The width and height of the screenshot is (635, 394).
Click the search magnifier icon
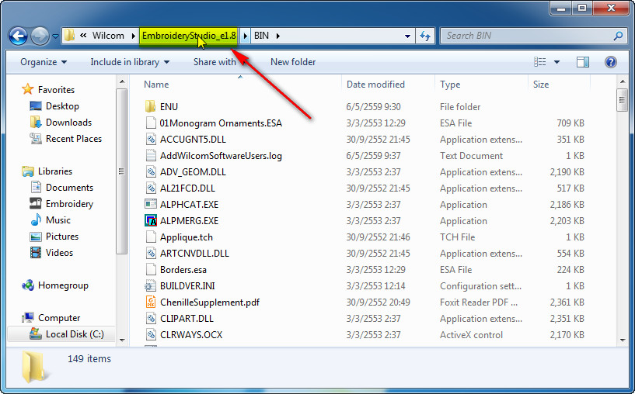(x=618, y=36)
